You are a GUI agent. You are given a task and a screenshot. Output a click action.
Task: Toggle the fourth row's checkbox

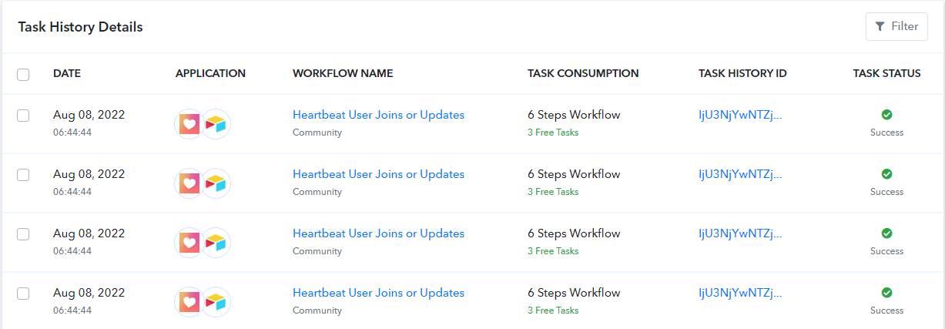pyautogui.click(x=23, y=294)
